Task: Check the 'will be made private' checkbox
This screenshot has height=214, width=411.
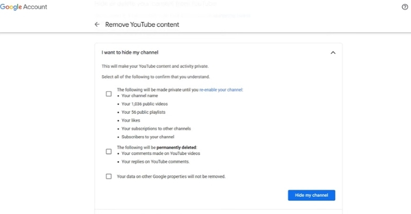Action: tap(108, 94)
